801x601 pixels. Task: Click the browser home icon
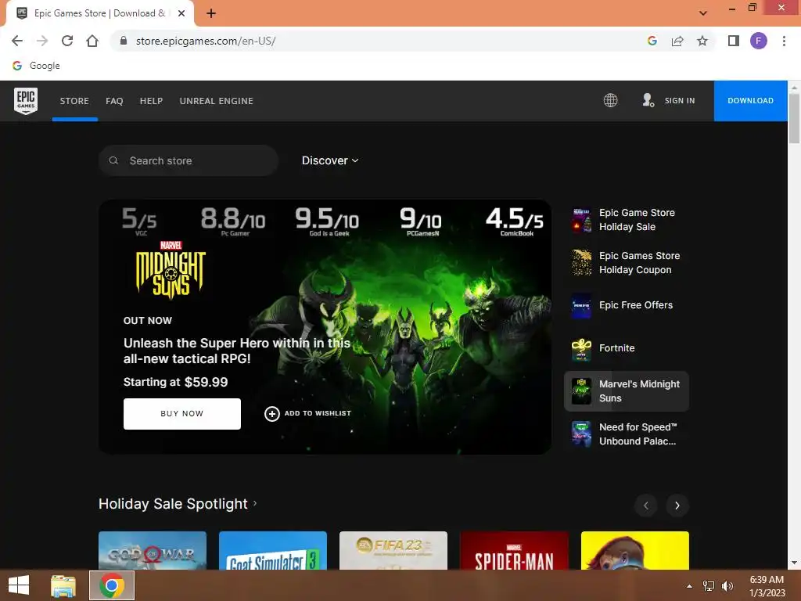click(92, 41)
